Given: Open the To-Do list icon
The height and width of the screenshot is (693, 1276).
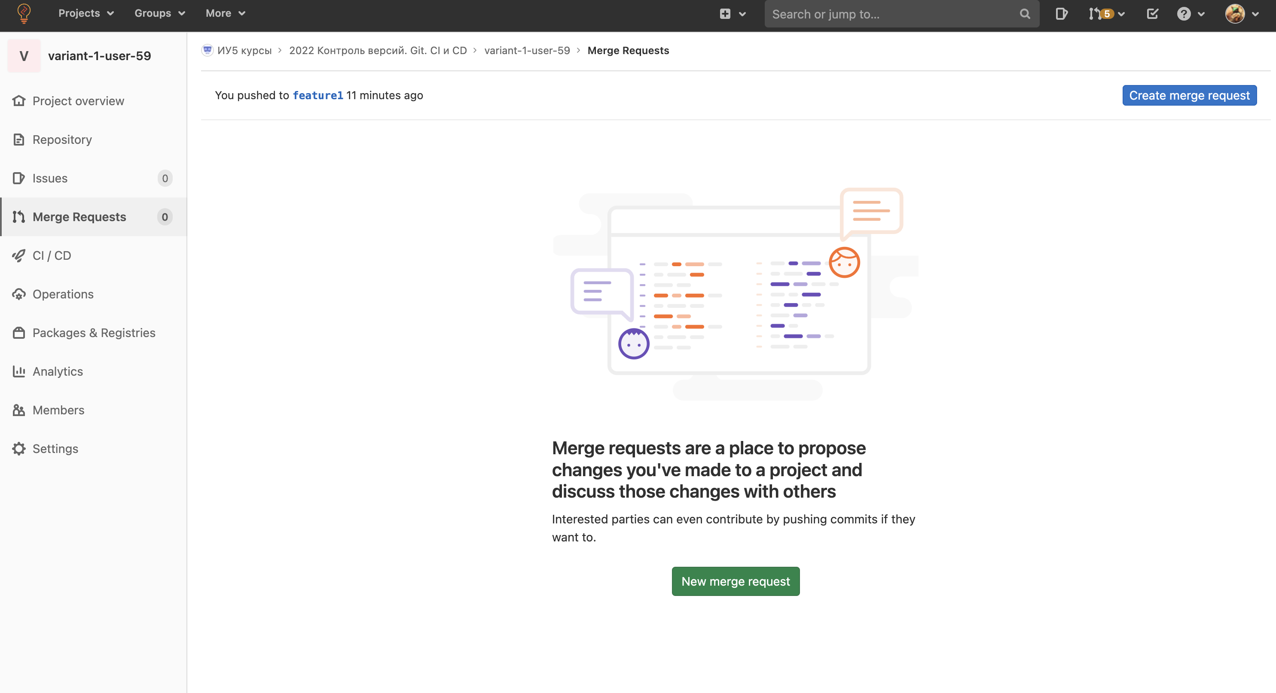Looking at the screenshot, I should click(1152, 14).
